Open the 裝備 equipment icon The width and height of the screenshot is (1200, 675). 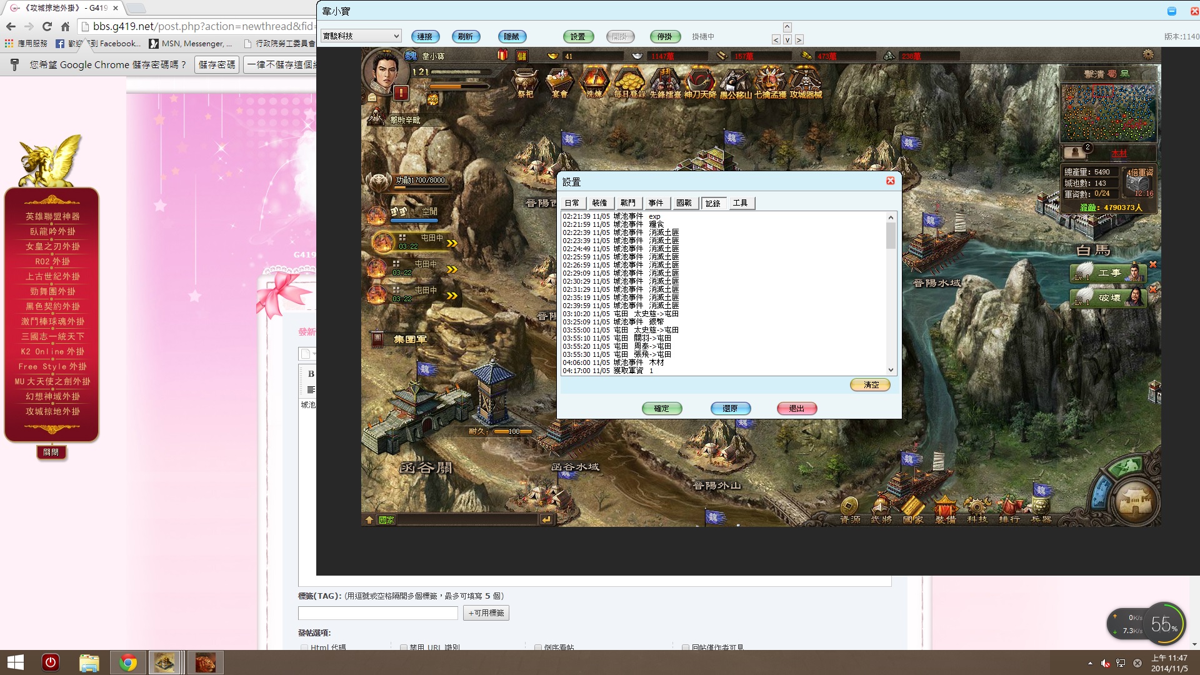click(x=945, y=509)
